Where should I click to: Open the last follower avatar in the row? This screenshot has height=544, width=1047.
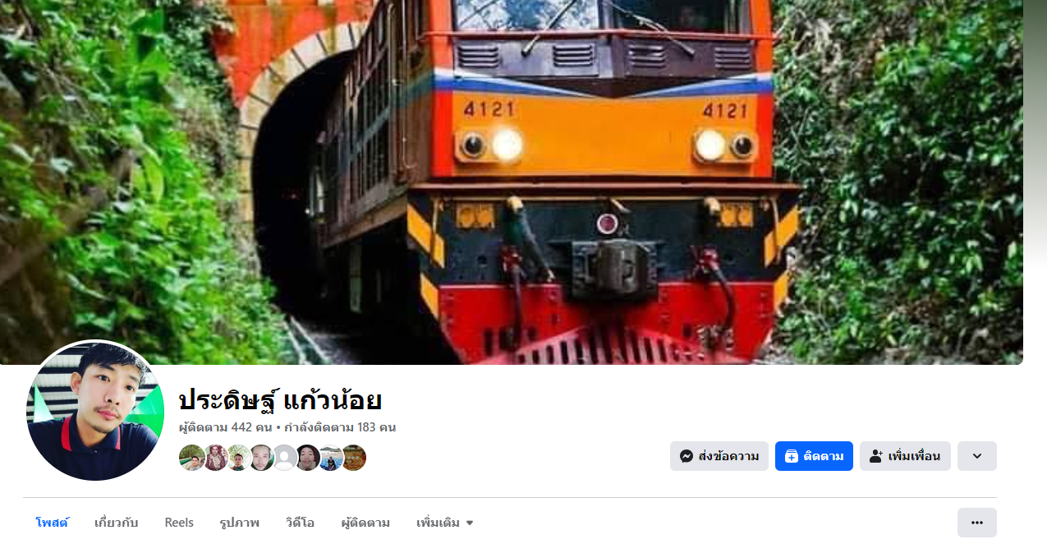353,458
